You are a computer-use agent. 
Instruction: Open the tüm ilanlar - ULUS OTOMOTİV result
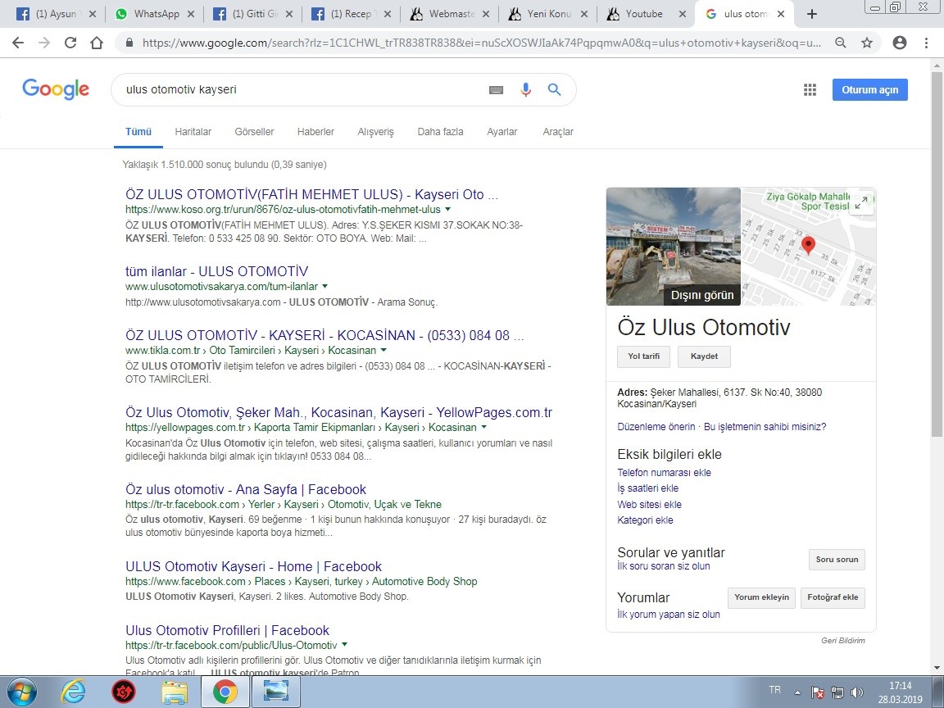(216, 271)
